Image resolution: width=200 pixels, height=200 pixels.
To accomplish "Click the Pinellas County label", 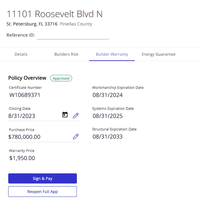I will [x=76, y=24].
